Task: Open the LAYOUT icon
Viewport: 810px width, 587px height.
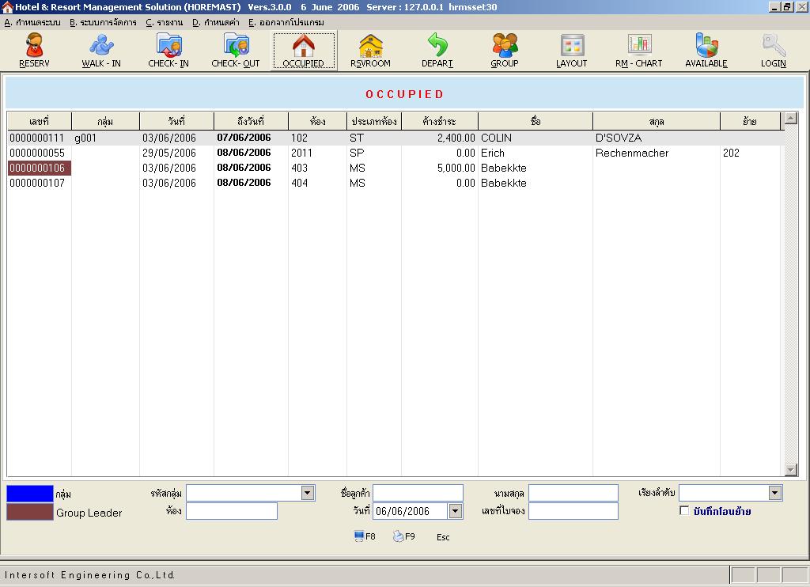Action: [x=572, y=50]
